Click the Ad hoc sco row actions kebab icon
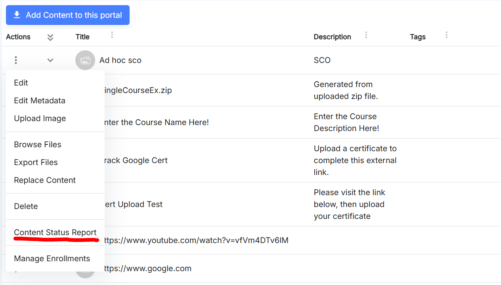The image size is (501, 285). tap(16, 60)
